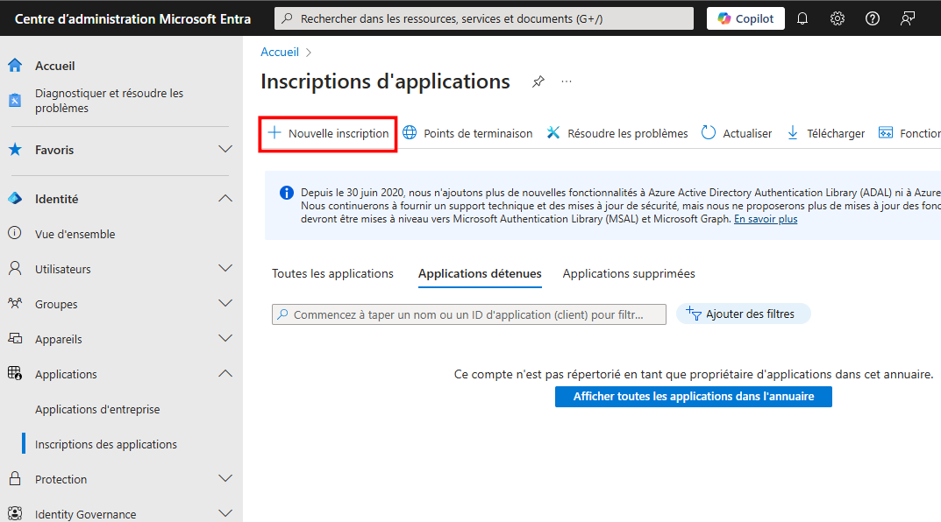Click the Accueil home icon in sidebar
Image resolution: width=941 pixels, height=522 pixels.
click(15, 66)
